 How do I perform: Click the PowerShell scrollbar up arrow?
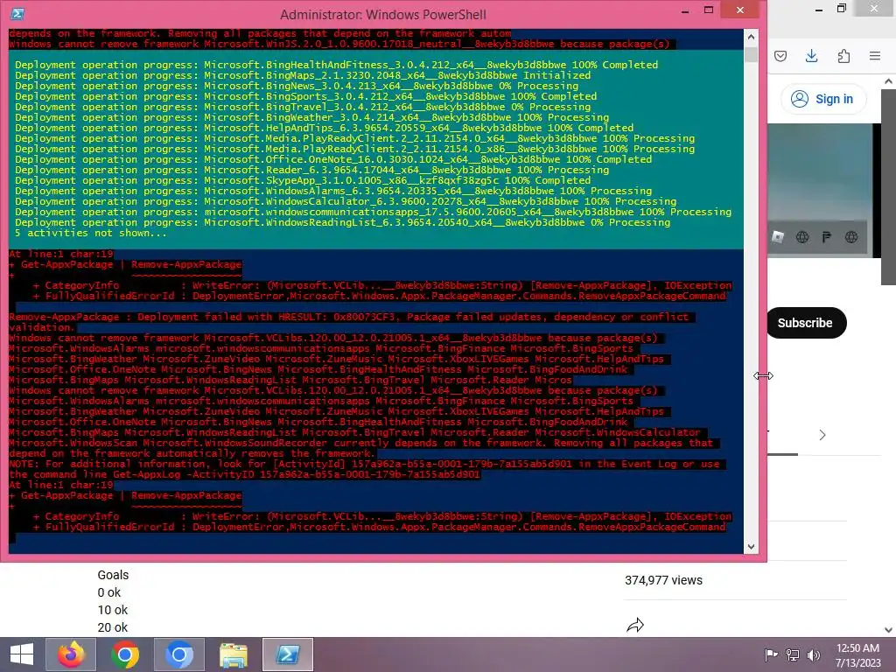(751, 37)
